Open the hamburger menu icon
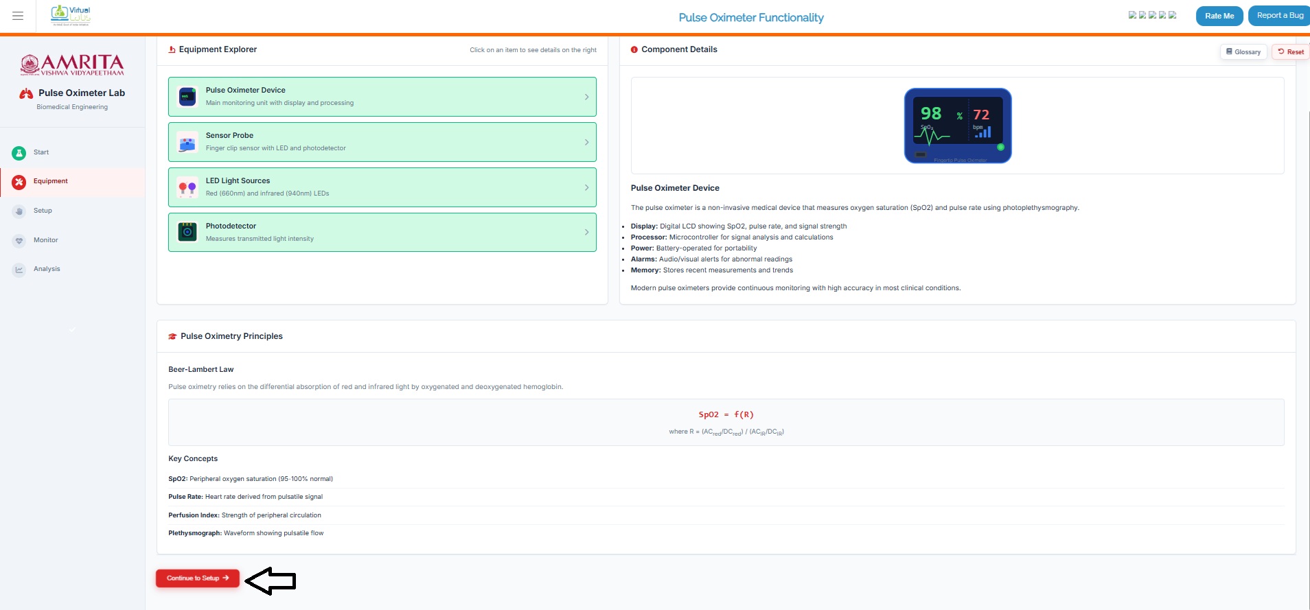 (x=18, y=16)
